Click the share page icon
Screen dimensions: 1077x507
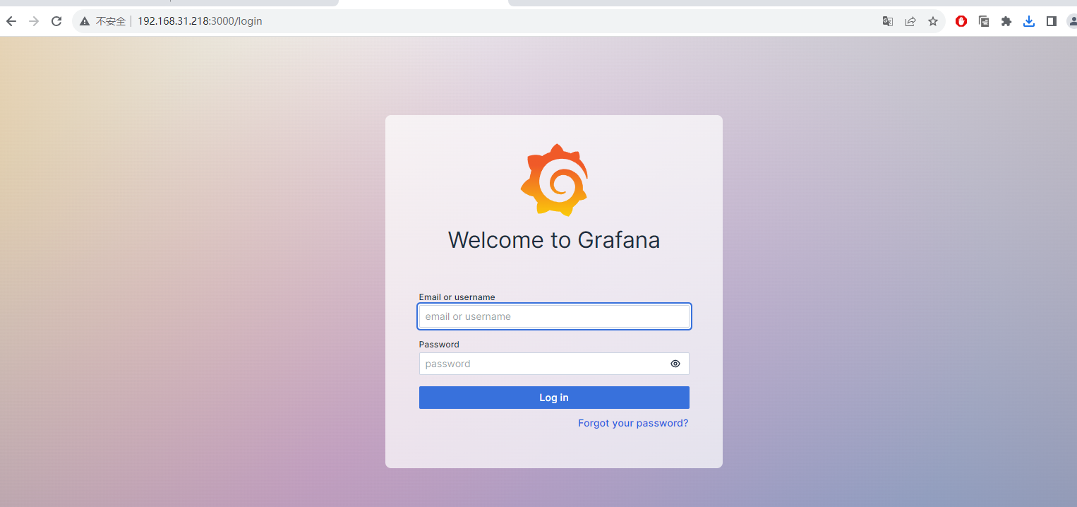pyautogui.click(x=910, y=21)
